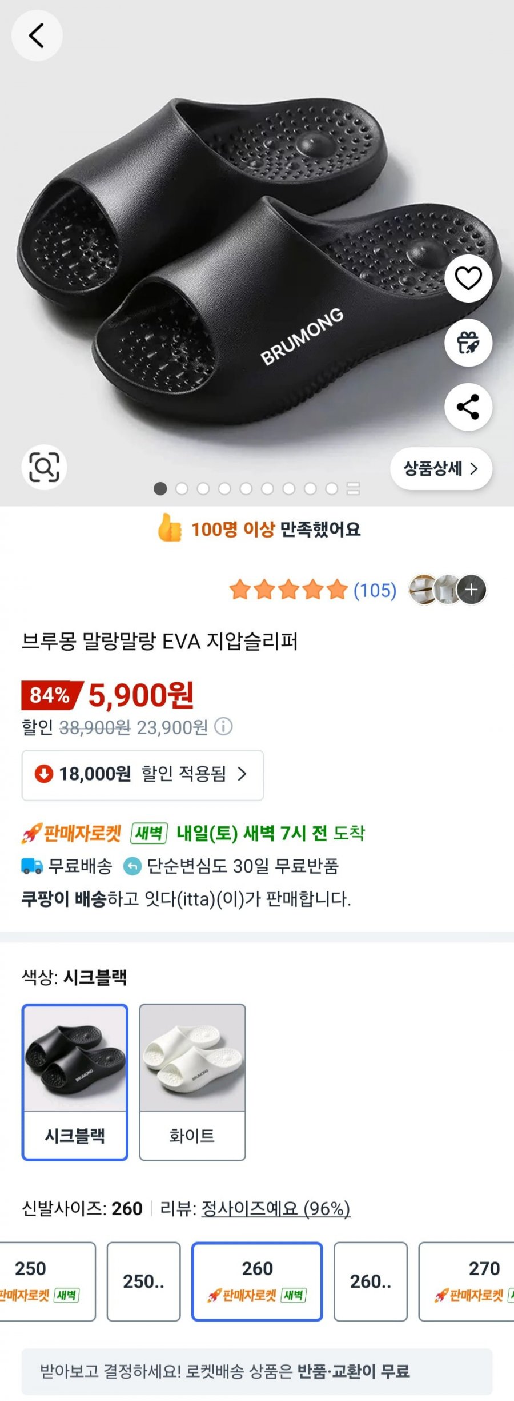Tap the share icon
This screenshot has width=514, height=1401.
[468, 407]
